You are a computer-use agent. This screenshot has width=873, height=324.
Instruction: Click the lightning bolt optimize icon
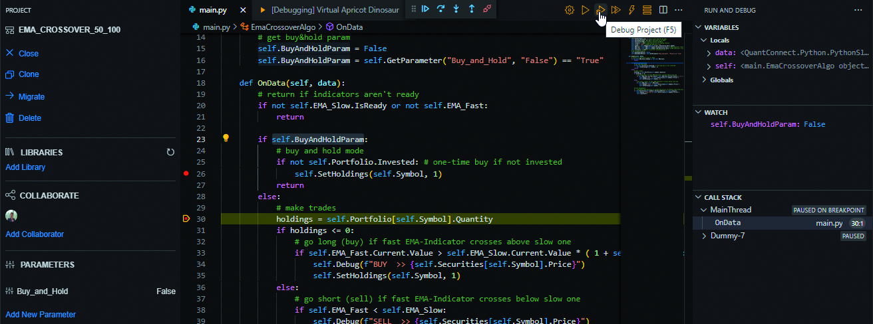pos(631,10)
